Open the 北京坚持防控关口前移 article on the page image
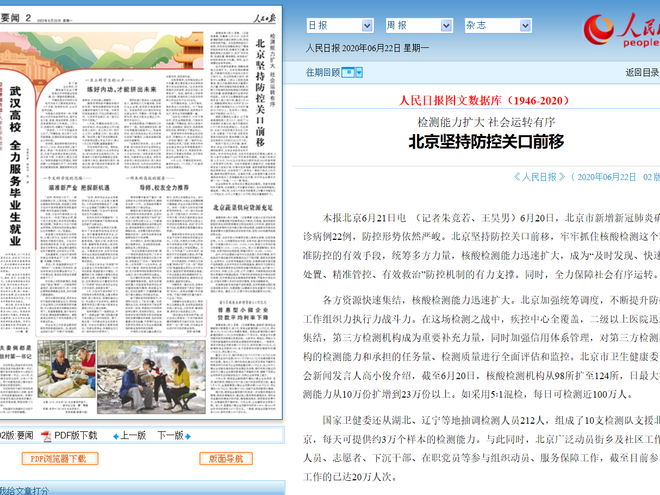The height and width of the screenshot is (495, 660). (x=260, y=92)
